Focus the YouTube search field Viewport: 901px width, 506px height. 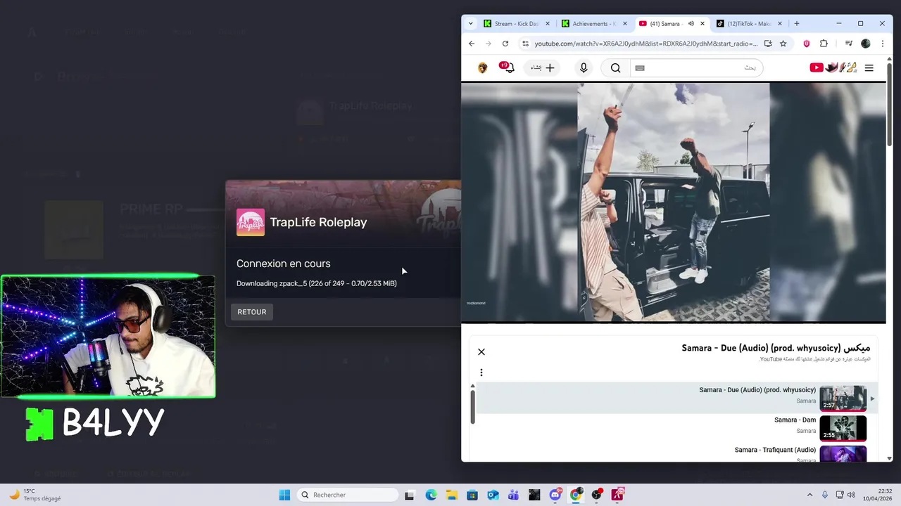click(x=697, y=67)
